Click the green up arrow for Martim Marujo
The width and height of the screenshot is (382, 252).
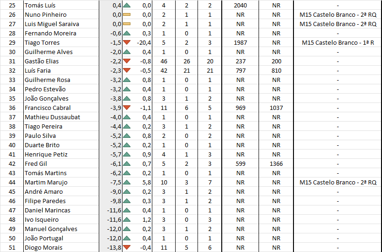127,182
